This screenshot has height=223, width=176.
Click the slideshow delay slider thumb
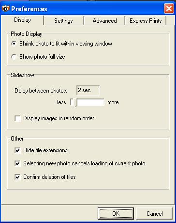click(x=74, y=103)
